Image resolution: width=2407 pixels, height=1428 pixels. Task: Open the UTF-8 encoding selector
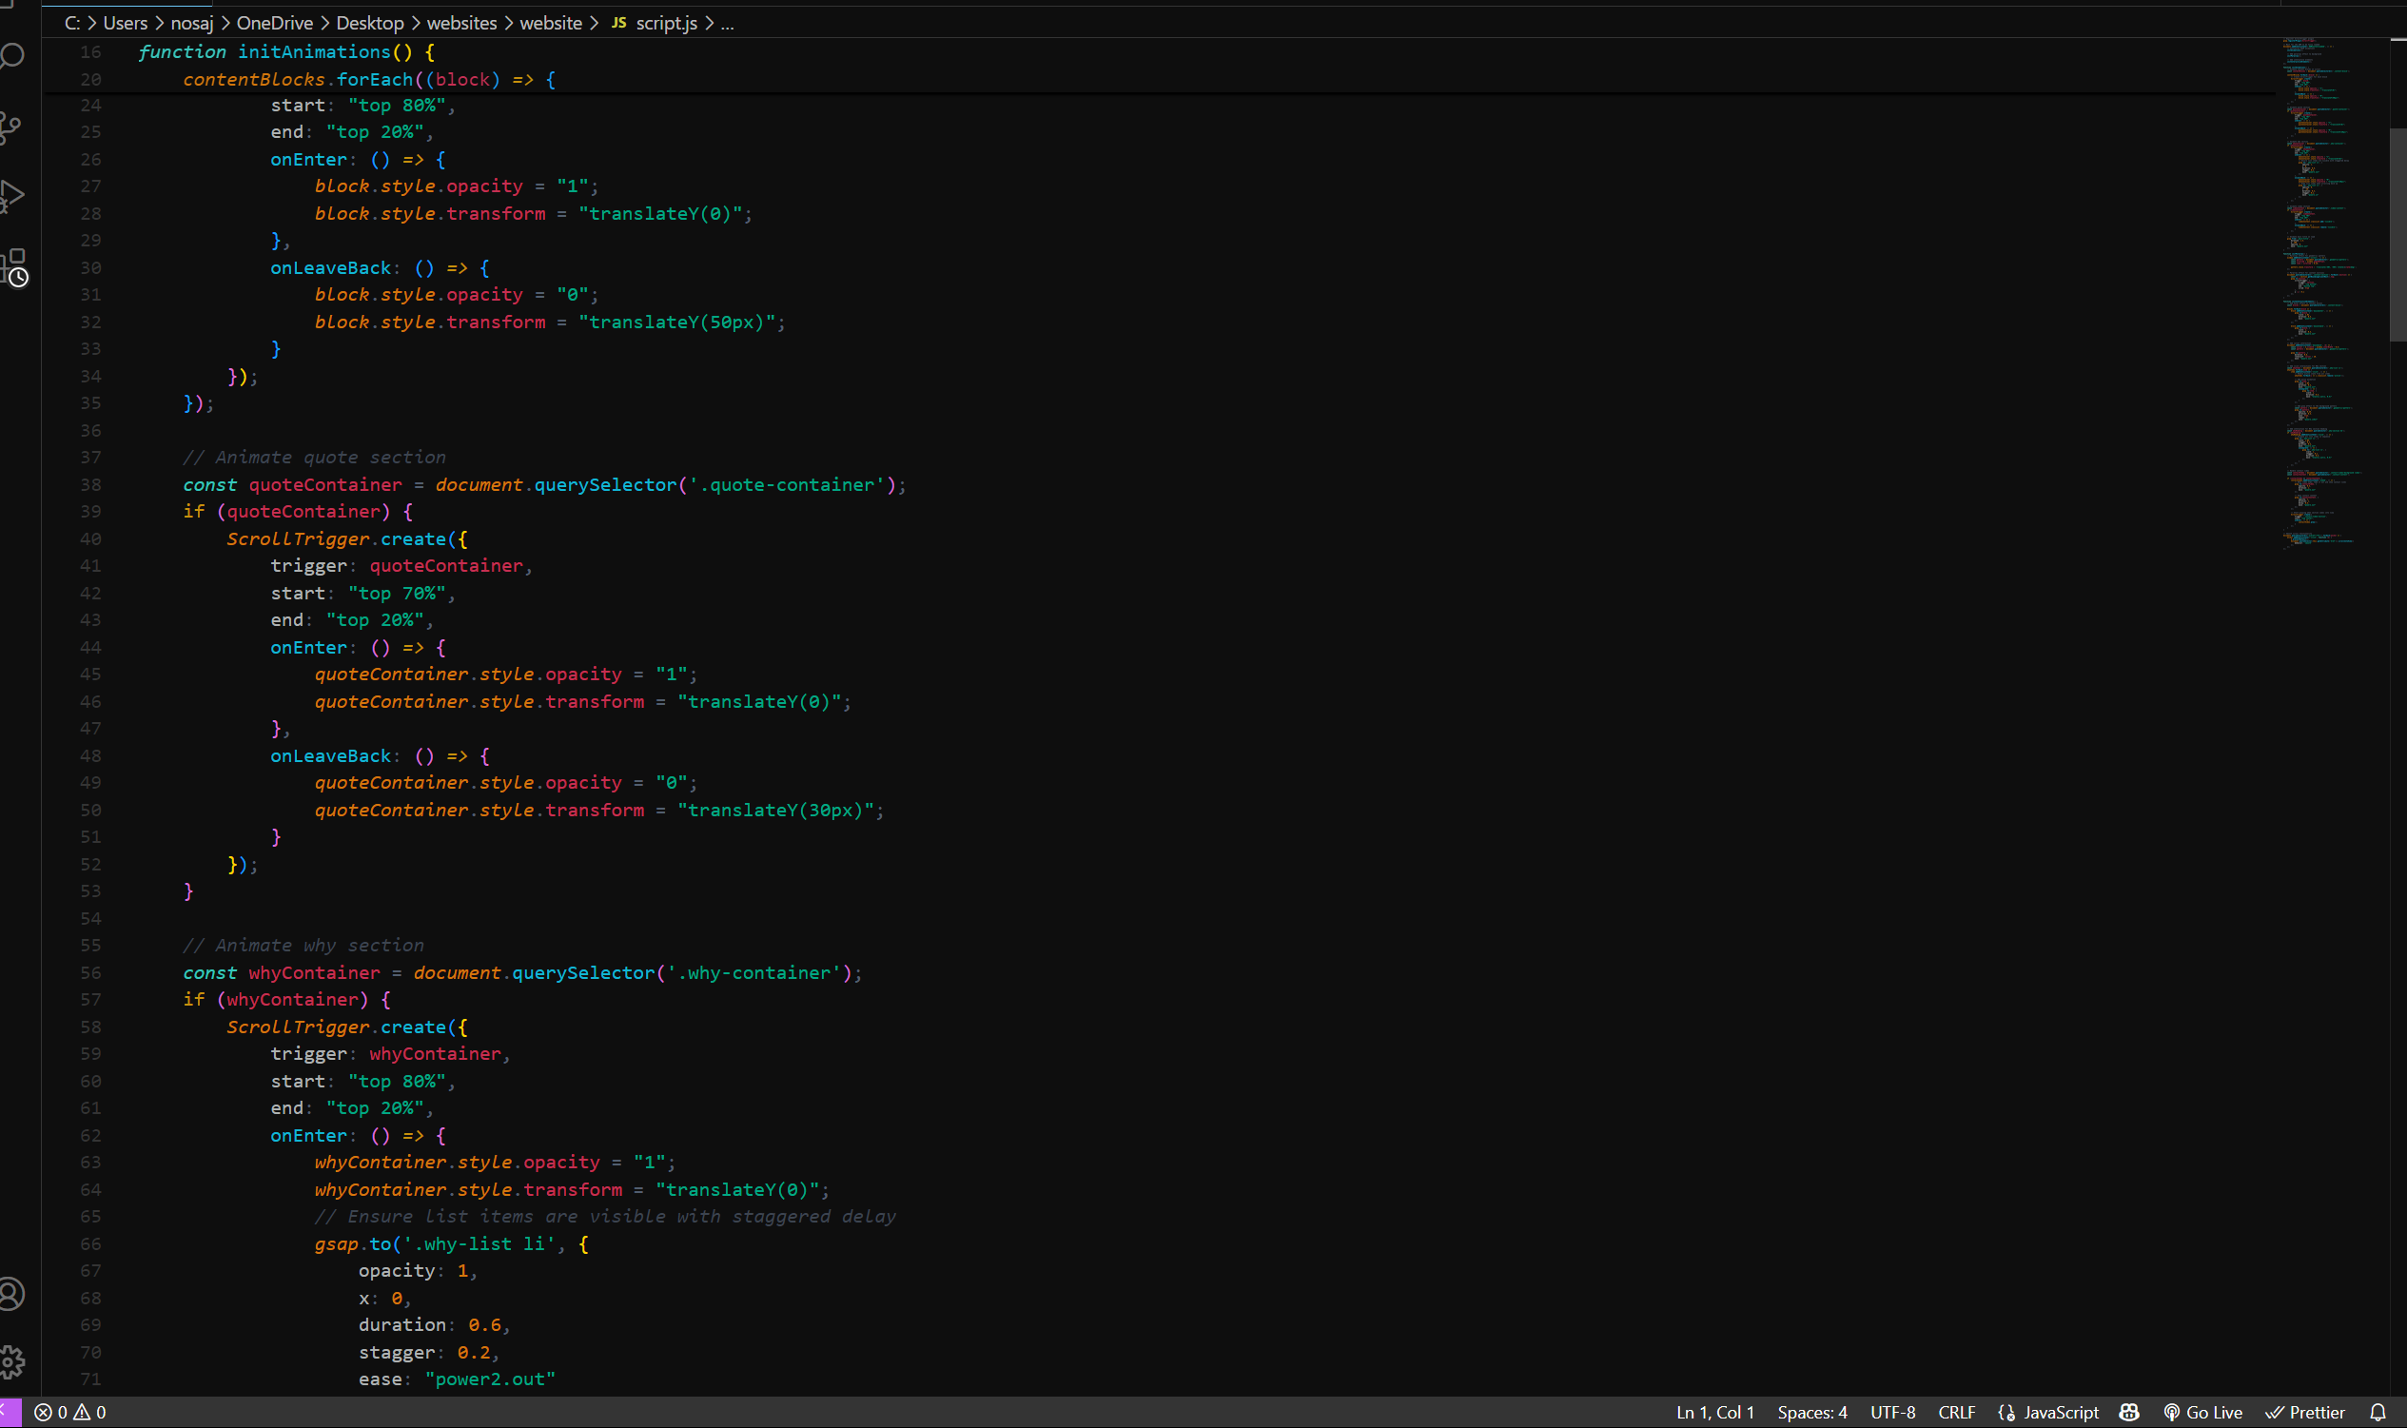(x=1892, y=1412)
